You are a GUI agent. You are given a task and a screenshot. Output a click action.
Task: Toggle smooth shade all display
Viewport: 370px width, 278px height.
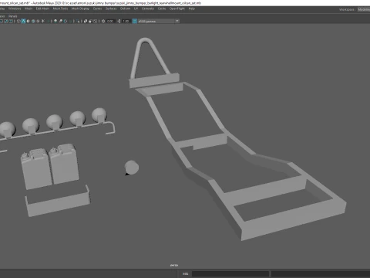[x=23, y=21]
